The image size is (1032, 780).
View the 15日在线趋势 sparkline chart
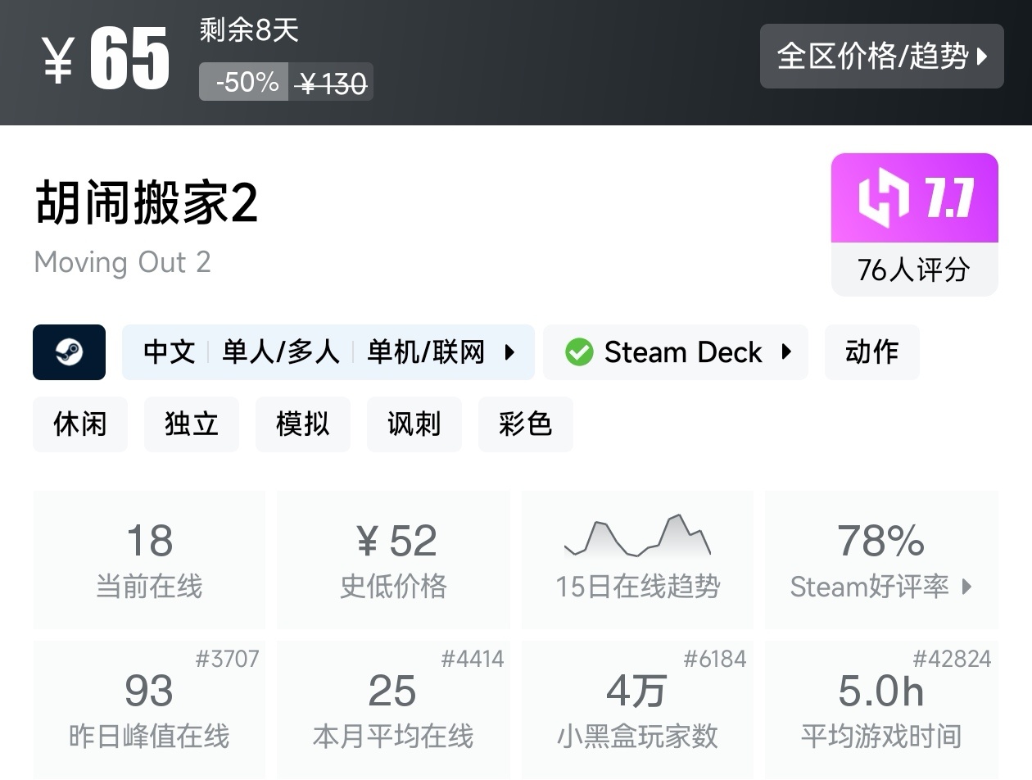(x=637, y=537)
